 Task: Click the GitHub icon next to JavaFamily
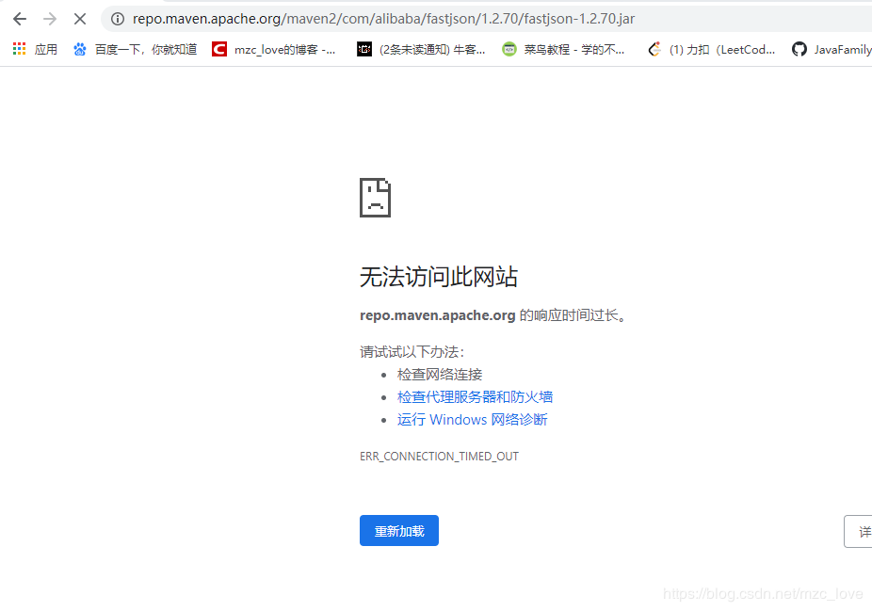click(x=799, y=49)
